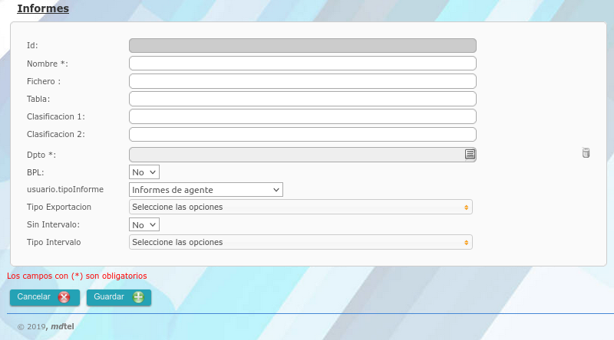Click the Tipo Exportacion label
The image size is (614, 340).
tap(59, 207)
